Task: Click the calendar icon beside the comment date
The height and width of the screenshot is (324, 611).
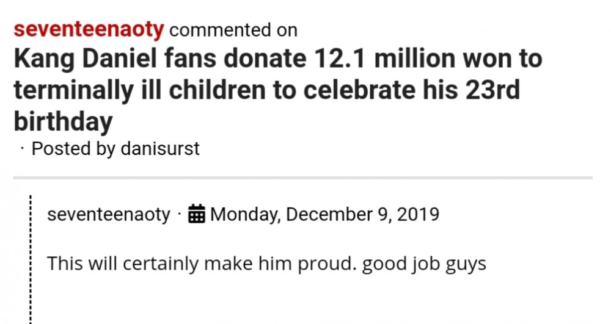Action: point(197,215)
